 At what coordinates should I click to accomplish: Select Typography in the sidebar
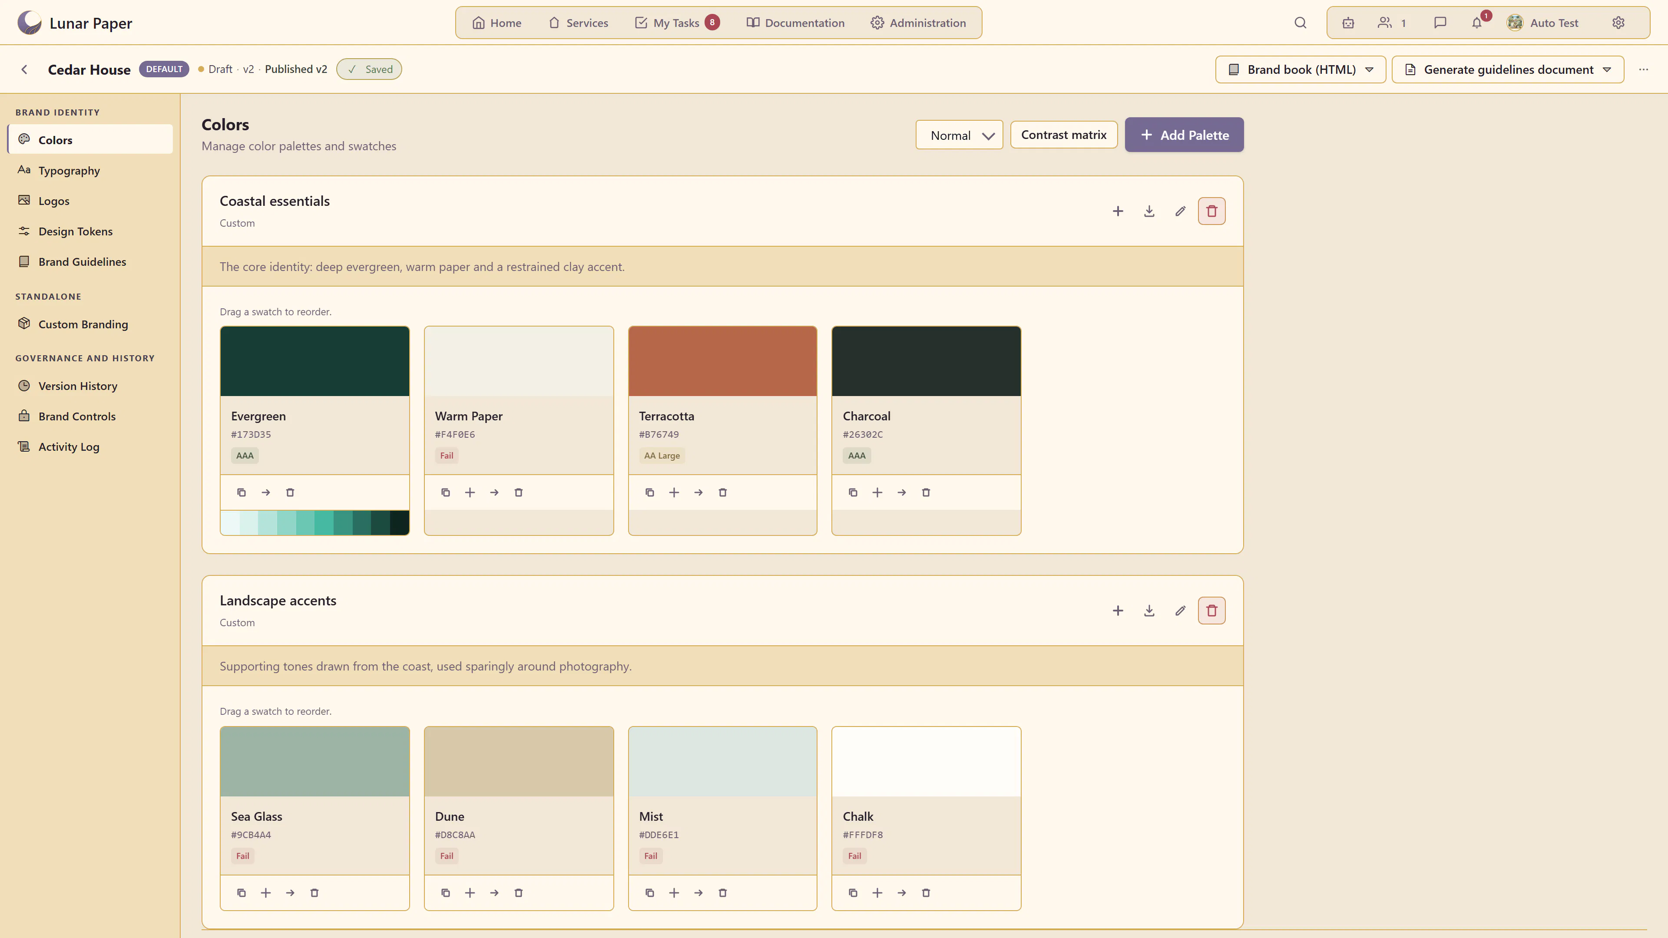pyautogui.click(x=90, y=170)
